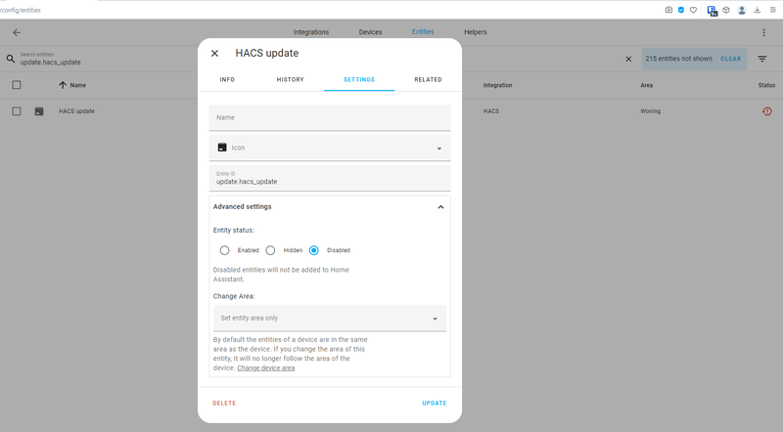The height and width of the screenshot is (432, 783).
Task: Click the HACS update name in table
Action: click(76, 111)
